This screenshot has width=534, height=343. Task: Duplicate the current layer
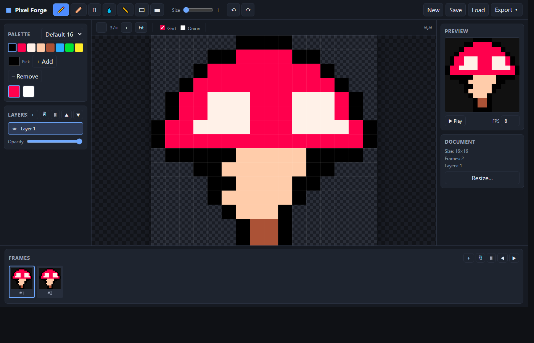[45, 115]
